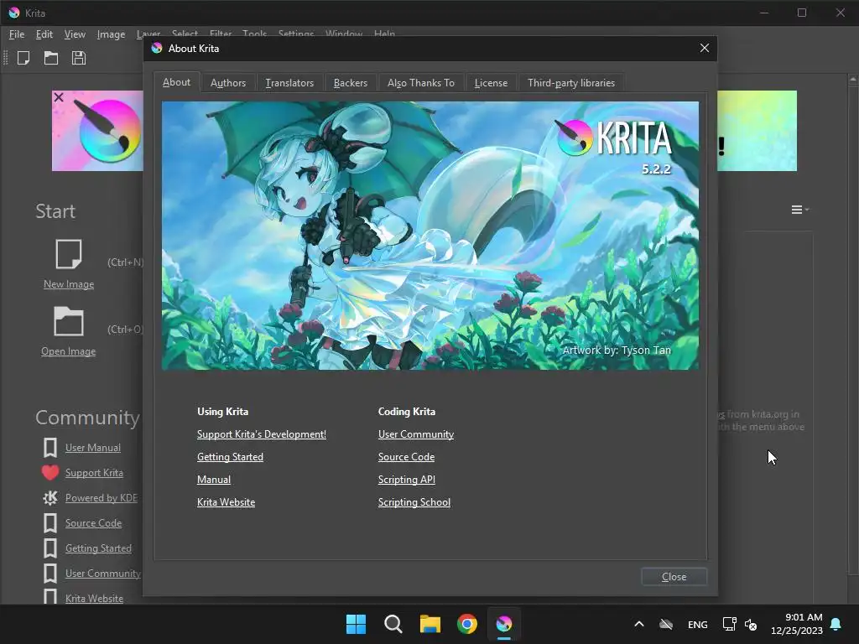Screen dimensions: 859x644
Task: Click the cloud sync tray icon
Action: (666, 624)
